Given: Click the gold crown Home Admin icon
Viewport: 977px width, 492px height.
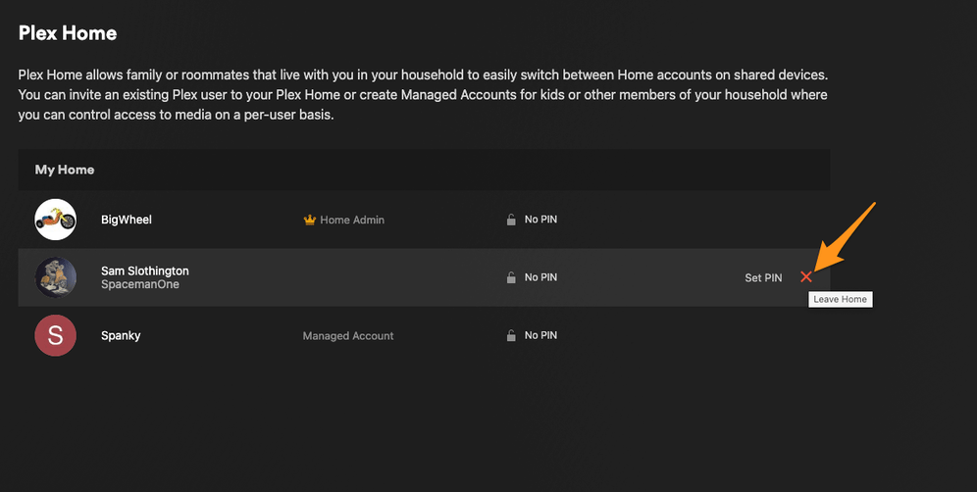Looking at the screenshot, I should [x=310, y=220].
